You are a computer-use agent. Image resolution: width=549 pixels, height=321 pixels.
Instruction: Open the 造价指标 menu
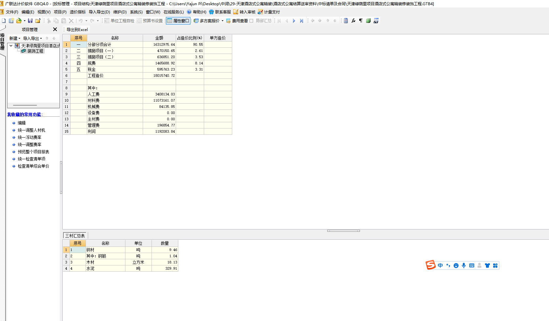[78, 12]
